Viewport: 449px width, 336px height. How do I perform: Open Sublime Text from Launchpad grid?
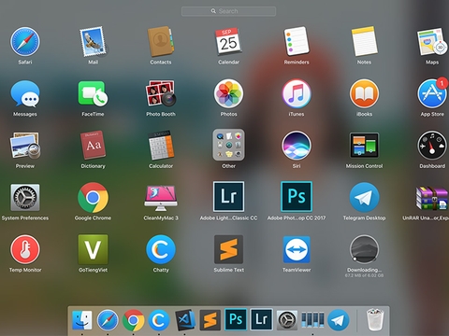(x=228, y=249)
